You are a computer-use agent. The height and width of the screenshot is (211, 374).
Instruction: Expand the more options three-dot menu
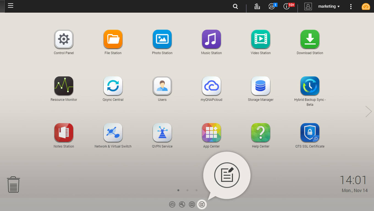pos(351,6)
